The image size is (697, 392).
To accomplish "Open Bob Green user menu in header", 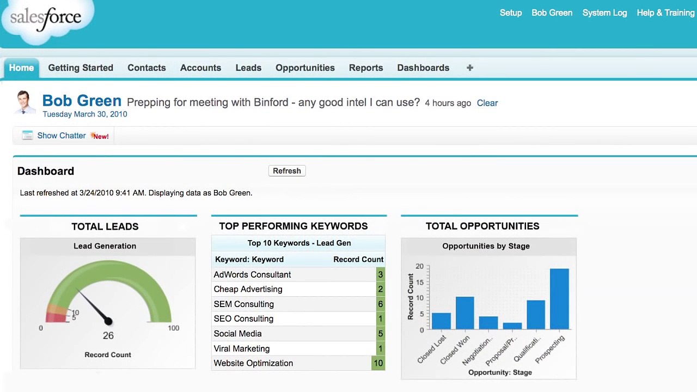I will pyautogui.click(x=552, y=13).
